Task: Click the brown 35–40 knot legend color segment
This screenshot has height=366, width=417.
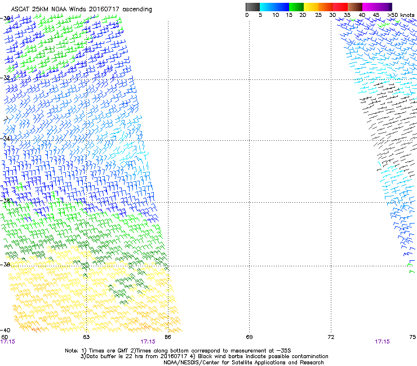Action: (x=355, y=7)
